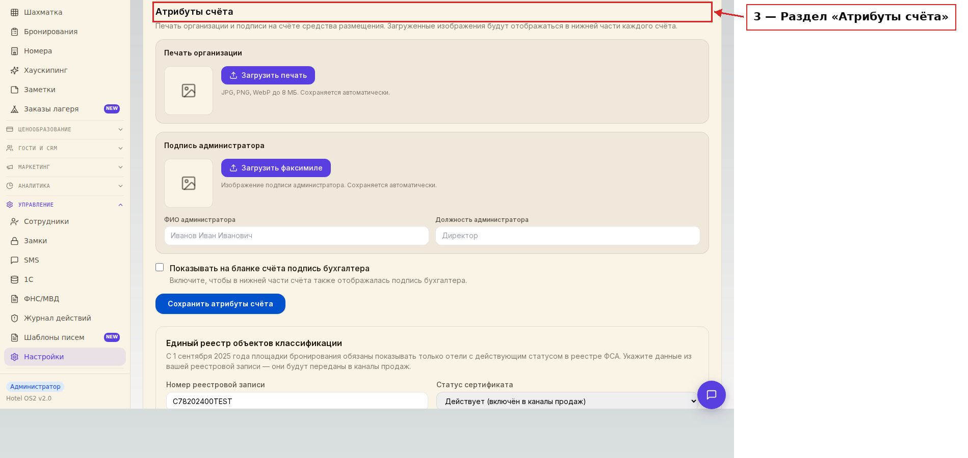Click NEW badge next to Заказы лагеря
This screenshot has height=458, width=968.
click(x=112, y=108)
